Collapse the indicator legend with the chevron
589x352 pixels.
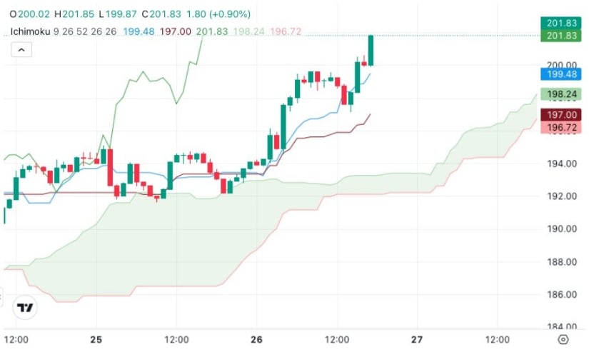[x=21, y=50]
